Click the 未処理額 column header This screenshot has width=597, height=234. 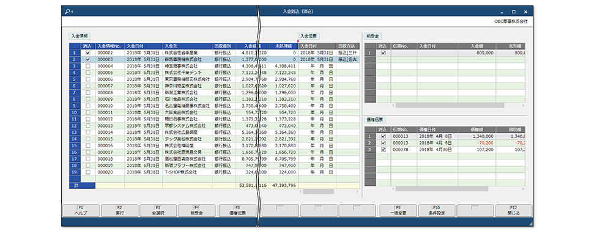click(x=283, y=46)
